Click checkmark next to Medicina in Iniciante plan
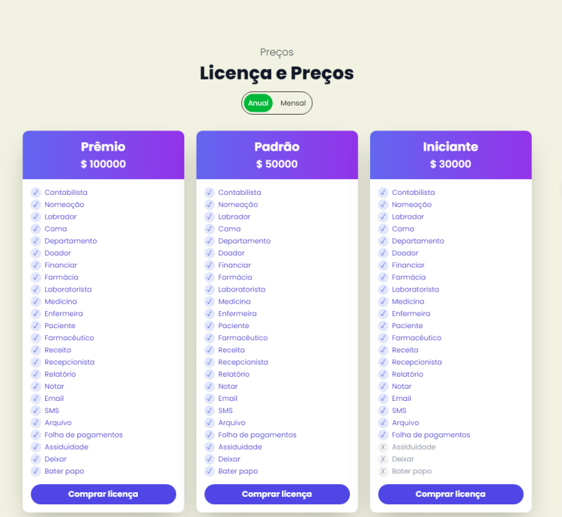The width and height of the screenshot is (562, 517). [383, 302]
